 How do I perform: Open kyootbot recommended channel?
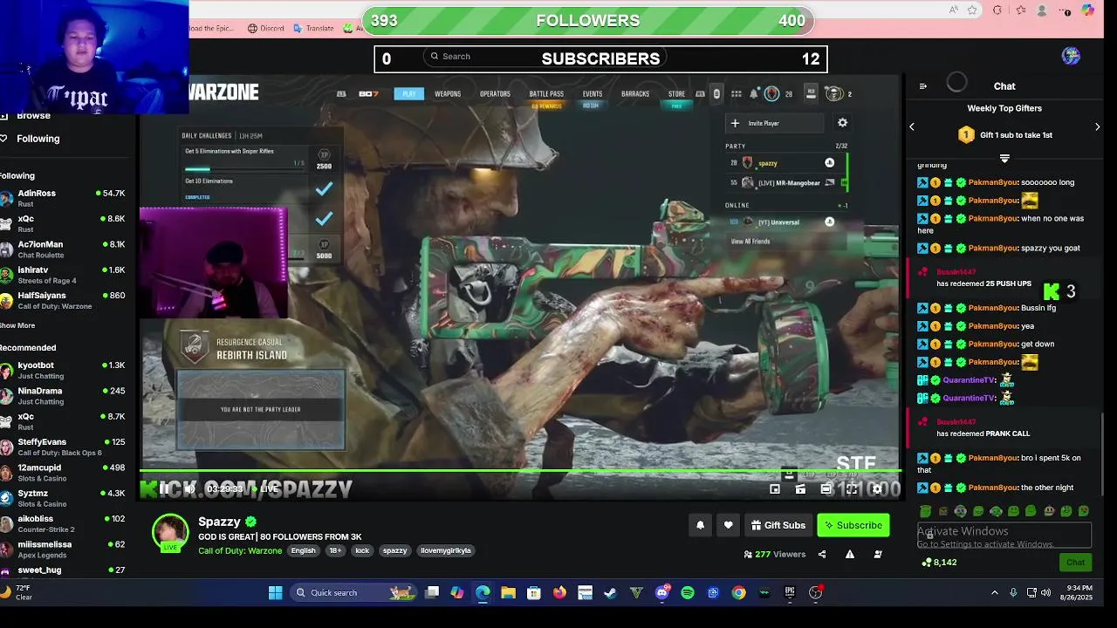coord(63,370)
